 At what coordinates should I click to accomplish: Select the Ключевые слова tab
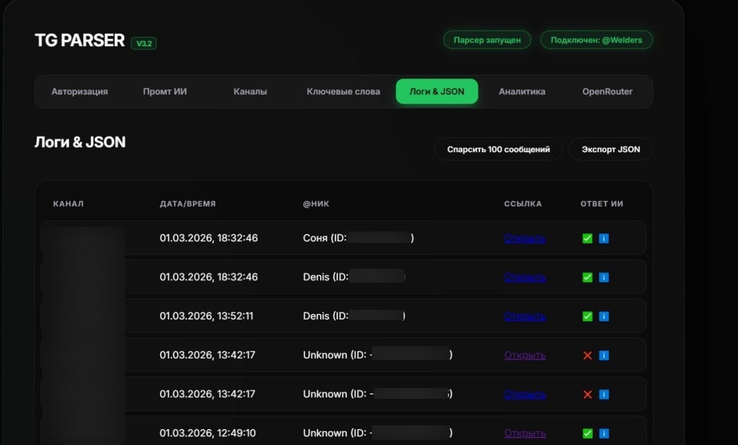point(343,91)
